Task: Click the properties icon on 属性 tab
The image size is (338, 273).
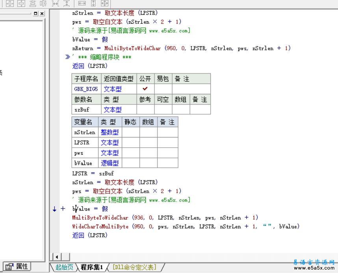Action: click(x=9, y=267)
